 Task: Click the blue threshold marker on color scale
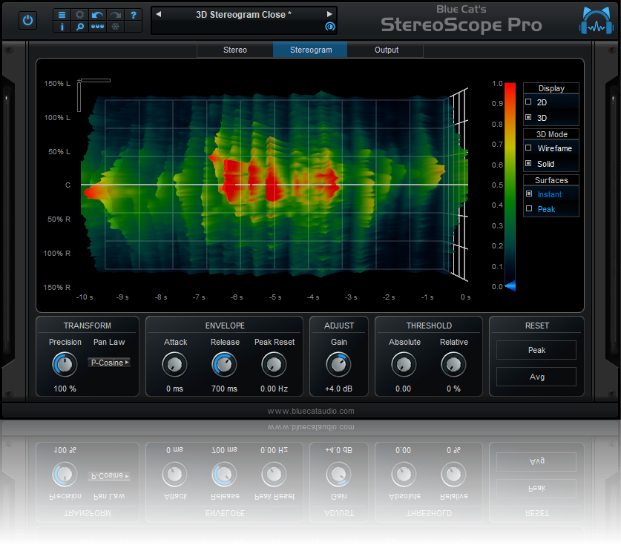click(x=510, y=286)
